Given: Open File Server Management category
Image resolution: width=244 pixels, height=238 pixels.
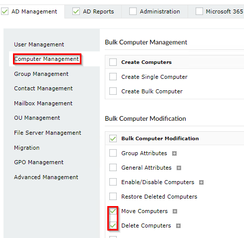Looking at the screenshot, I should tap(47, 133).
